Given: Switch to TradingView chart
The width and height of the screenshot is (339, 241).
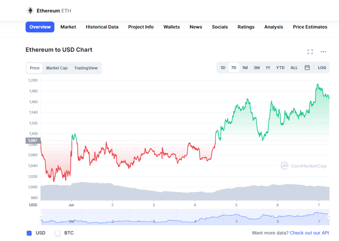Looking at the screenshot, I should (86, 68).
